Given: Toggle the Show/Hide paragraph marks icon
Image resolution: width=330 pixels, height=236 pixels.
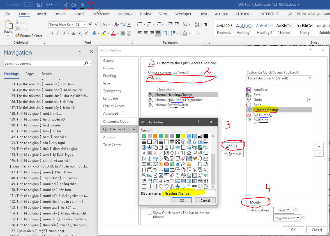Looking at the screenshot, I should (206, 25).
